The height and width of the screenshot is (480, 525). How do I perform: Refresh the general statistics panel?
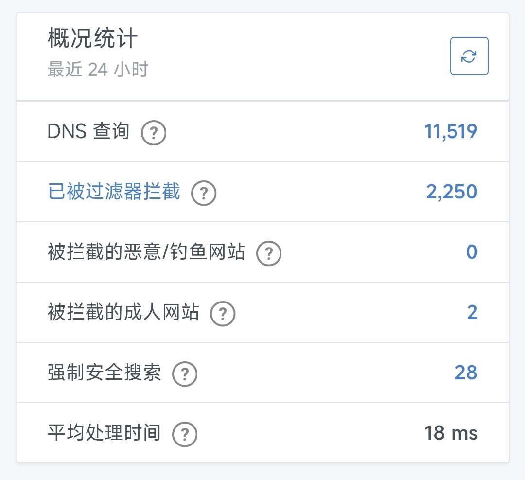[x=469, y=56]
